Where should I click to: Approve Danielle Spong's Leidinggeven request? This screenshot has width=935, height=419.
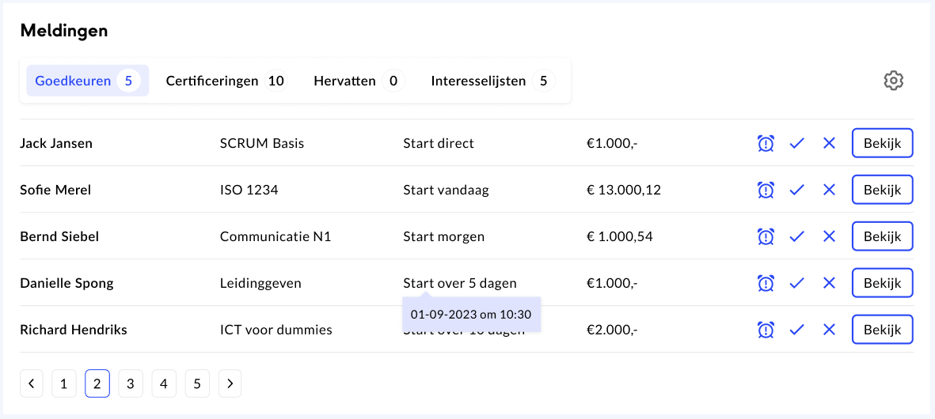pyautogui.click(x=797, y=283)
